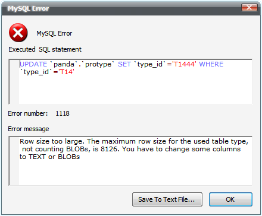Click the left gutter of the error message box
262x216 pixels.
[14, 161]
